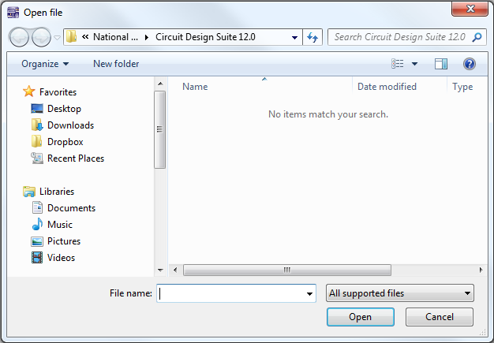The height and width of the screenshot is (343, 494).
Task: Select the Music library
Action: (60, 225)
